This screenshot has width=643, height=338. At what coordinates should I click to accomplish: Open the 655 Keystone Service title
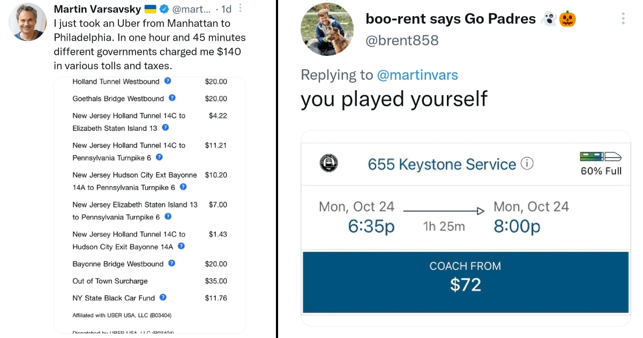point(442,164)
